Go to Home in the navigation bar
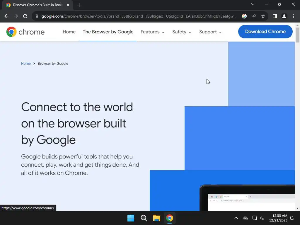The width and height of the screenshot is (300, 225). click(69, 32)
